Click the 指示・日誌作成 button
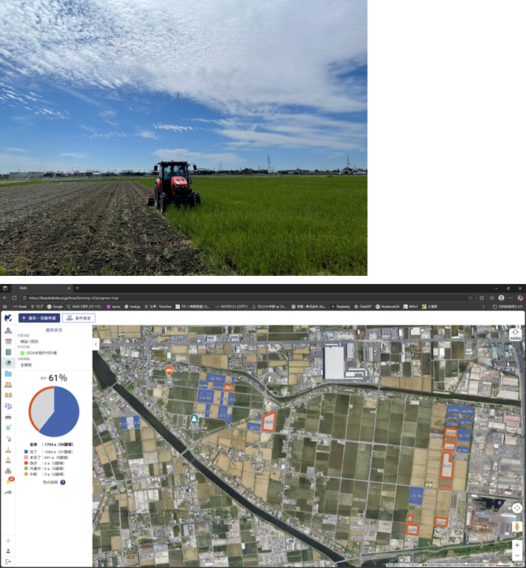This screenshot has height=568, width=526. pos(39,317)
